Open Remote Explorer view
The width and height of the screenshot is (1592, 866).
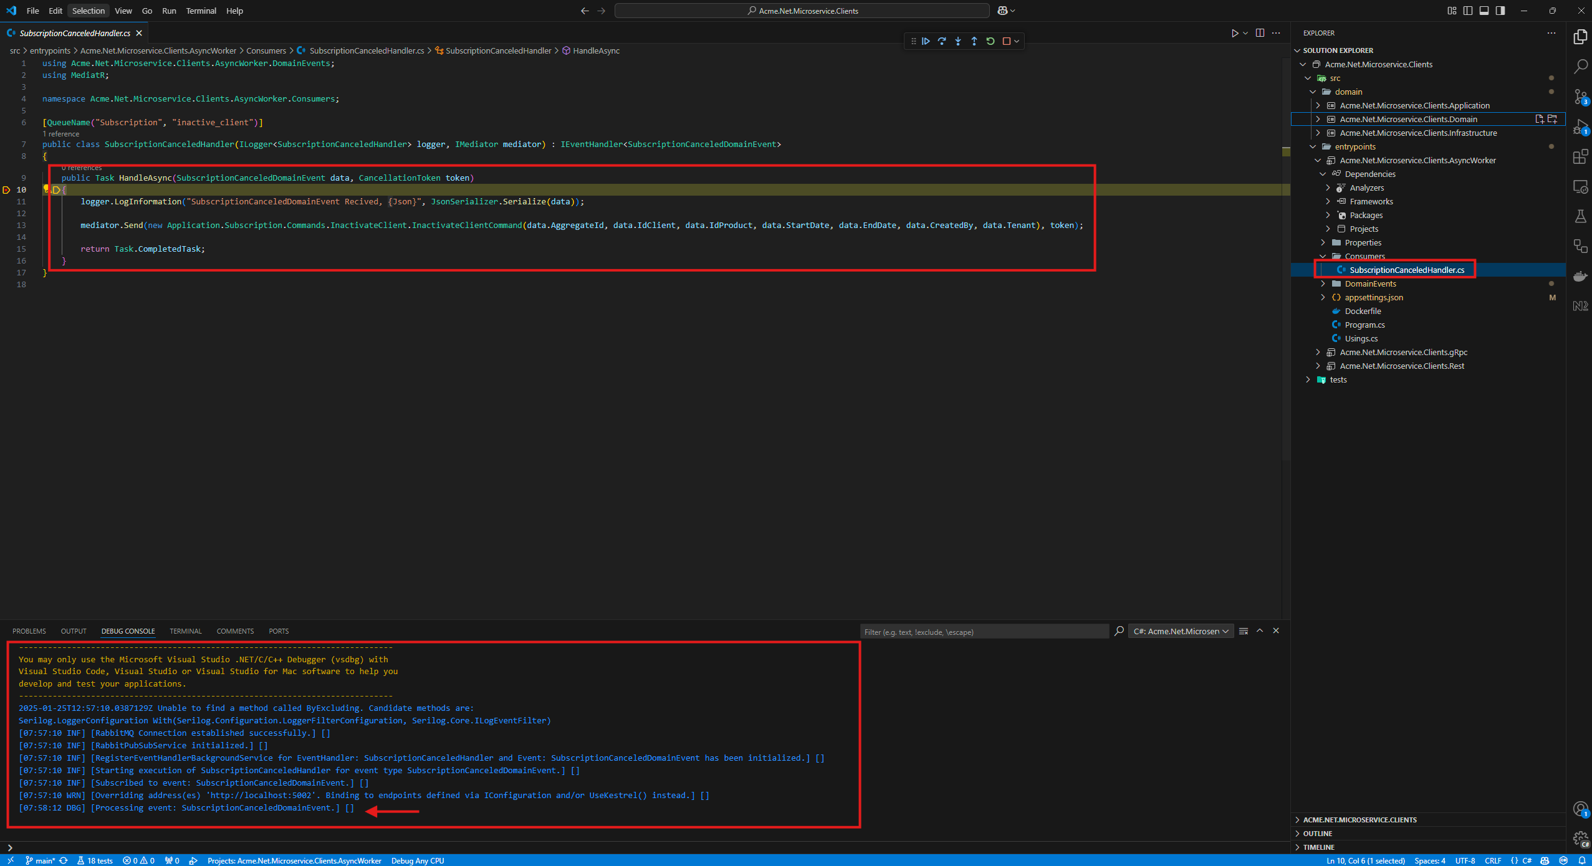[1580, 186]
